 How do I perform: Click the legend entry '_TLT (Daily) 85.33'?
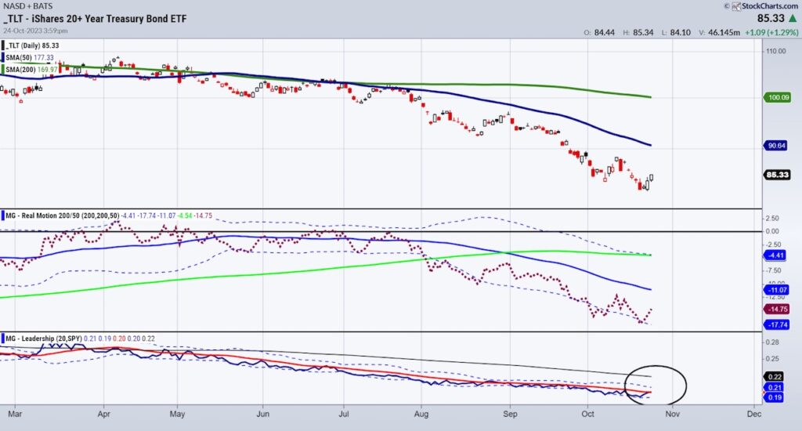coord(33,45)
